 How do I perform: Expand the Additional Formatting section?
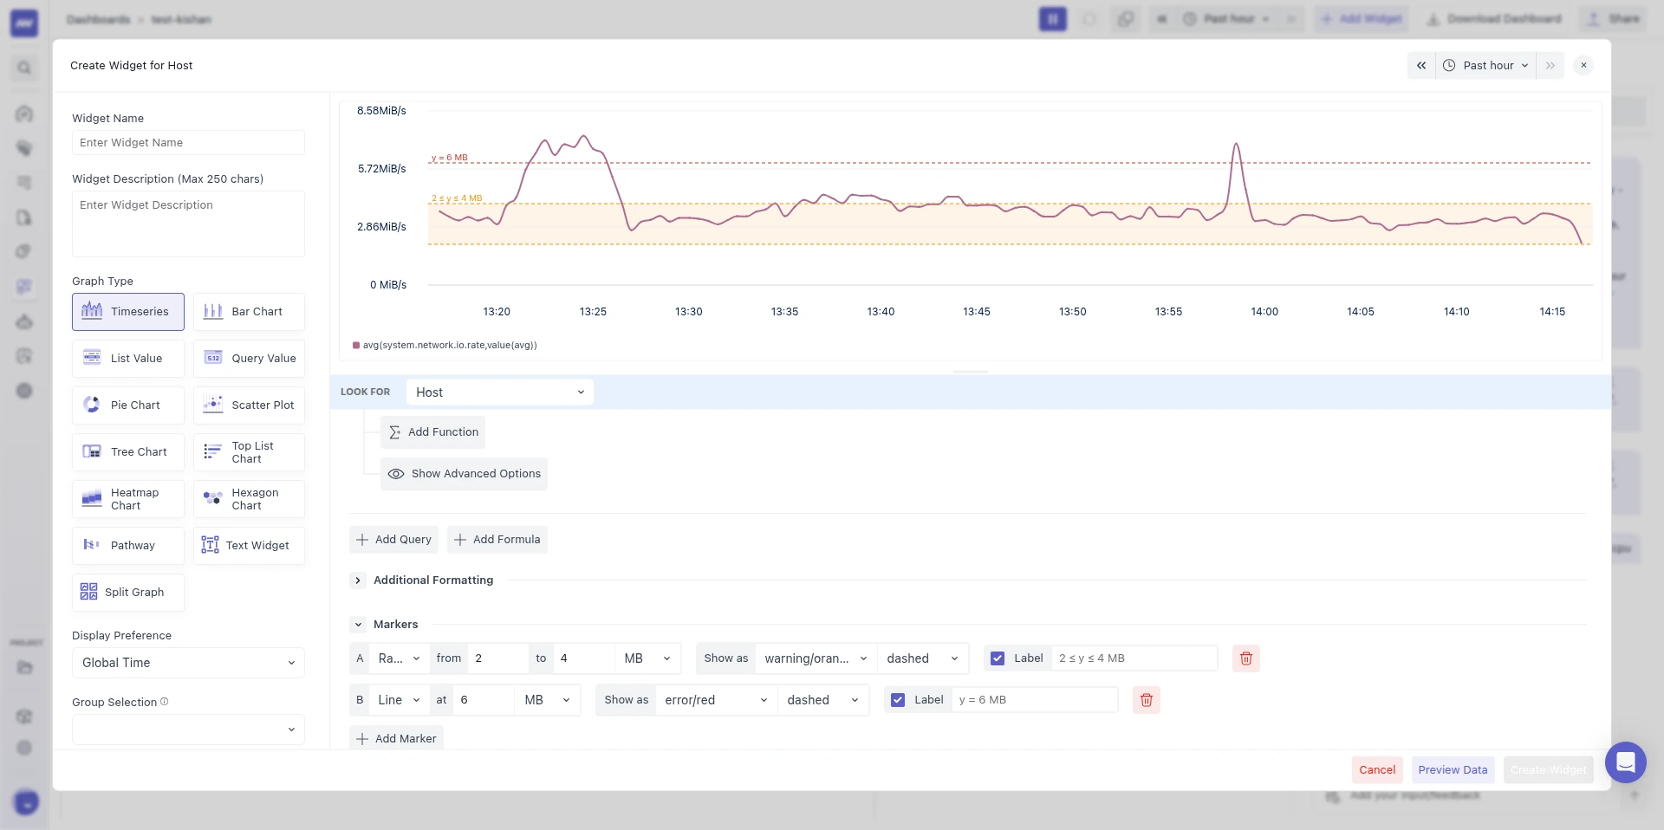tap(358, 580)
